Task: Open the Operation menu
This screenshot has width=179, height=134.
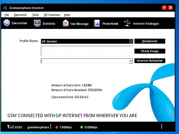Action: tap(20, 15)
